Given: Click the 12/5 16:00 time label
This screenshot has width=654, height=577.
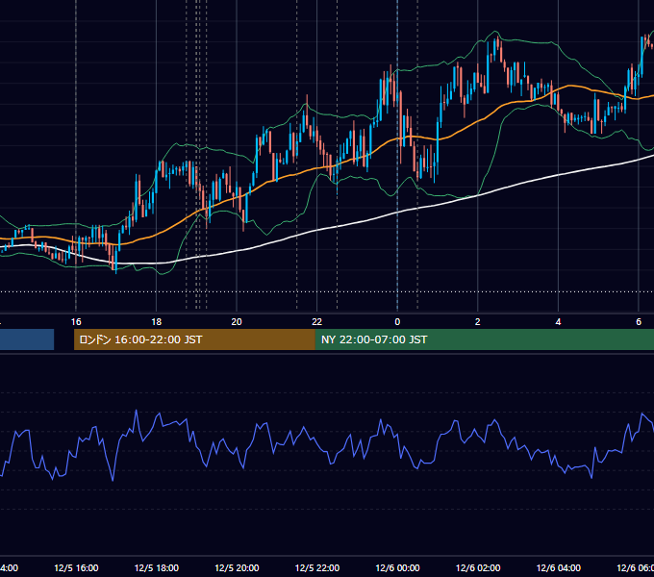Looking at the screenshot, I should [x=76, y=567].
